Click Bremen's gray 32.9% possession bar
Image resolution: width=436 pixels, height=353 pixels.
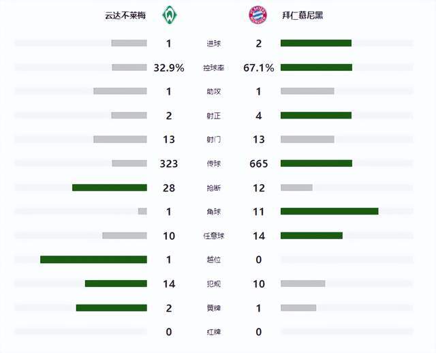click(x=129, y=67)
